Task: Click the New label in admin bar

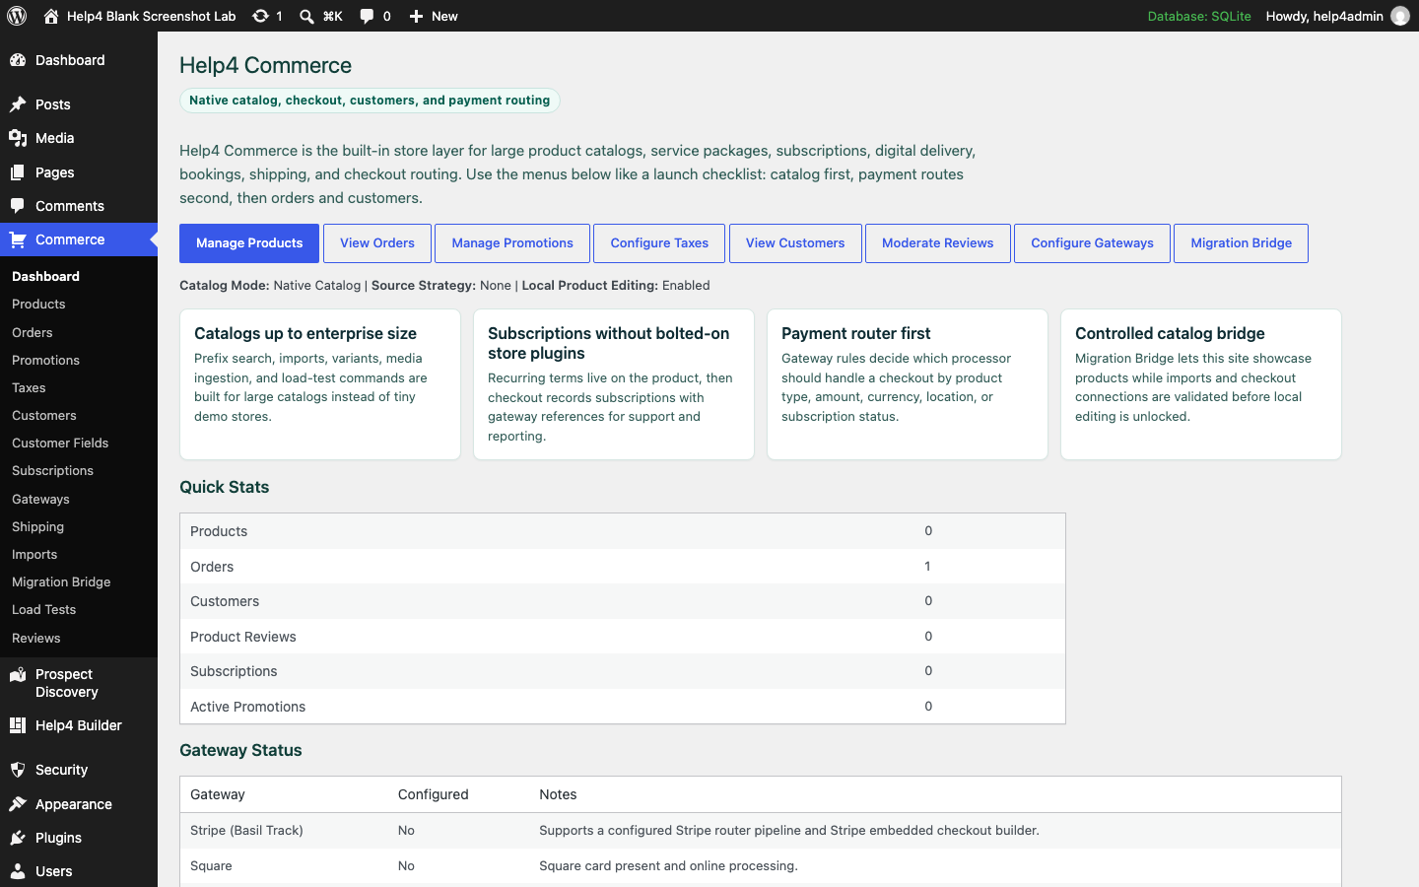Action: click(444, 16)
